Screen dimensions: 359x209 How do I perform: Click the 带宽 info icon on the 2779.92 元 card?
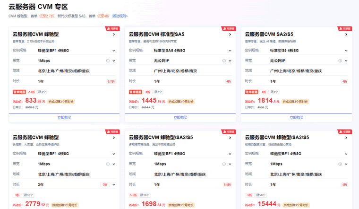click(x=108, y=164)
